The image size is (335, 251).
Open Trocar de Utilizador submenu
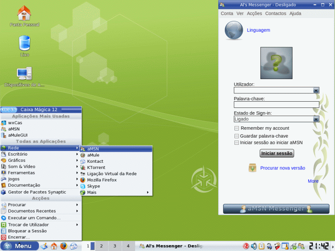coord(41,225)
